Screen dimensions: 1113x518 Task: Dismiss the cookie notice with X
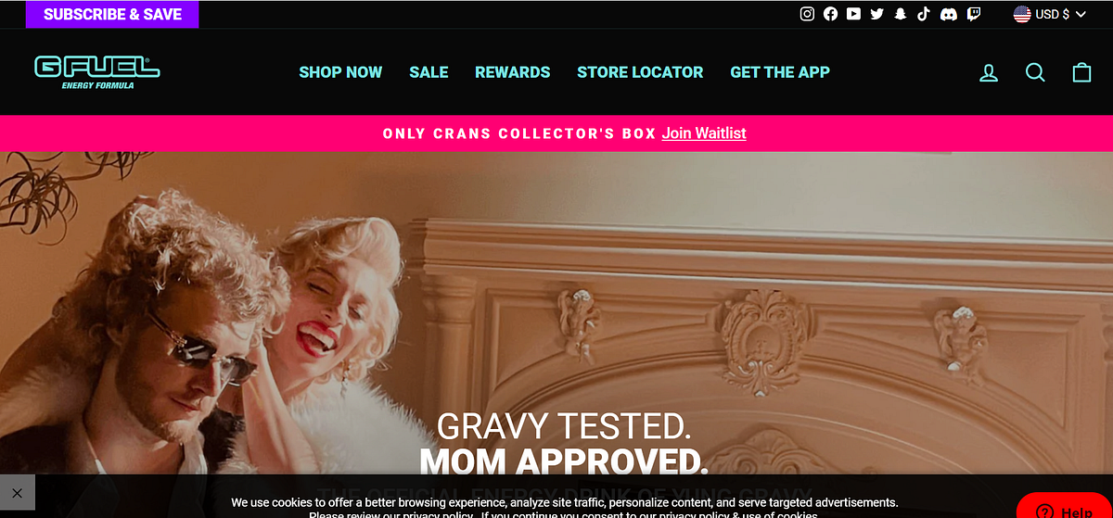pos(18,493)
